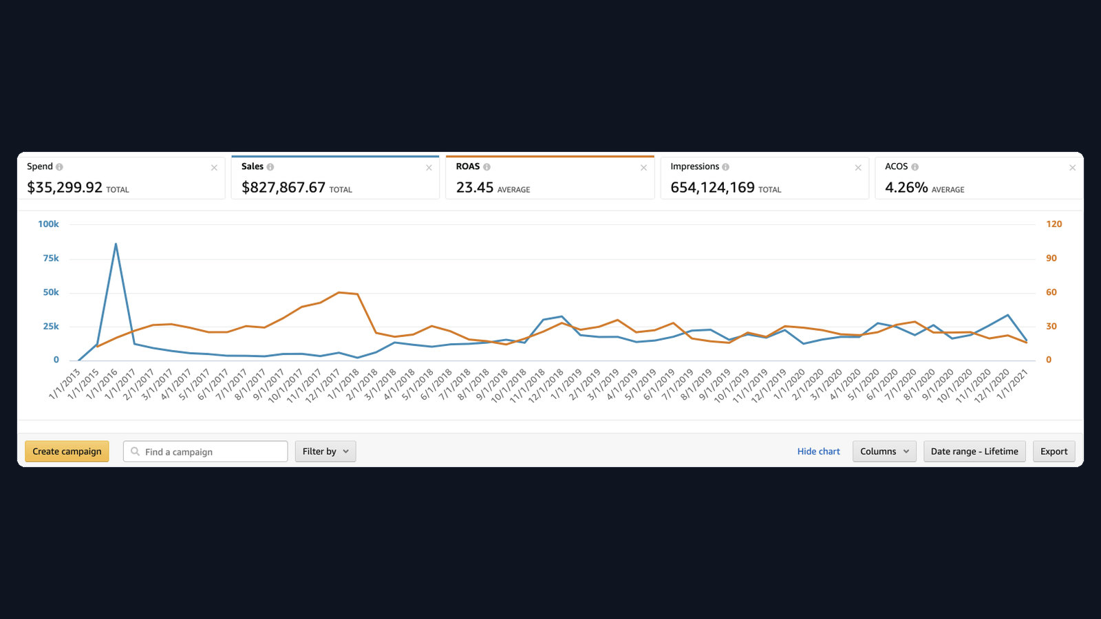The width and height of the screenshot is (1101, 619).
Task: Select the Sales metric card
Action: [x=335, y=178]
